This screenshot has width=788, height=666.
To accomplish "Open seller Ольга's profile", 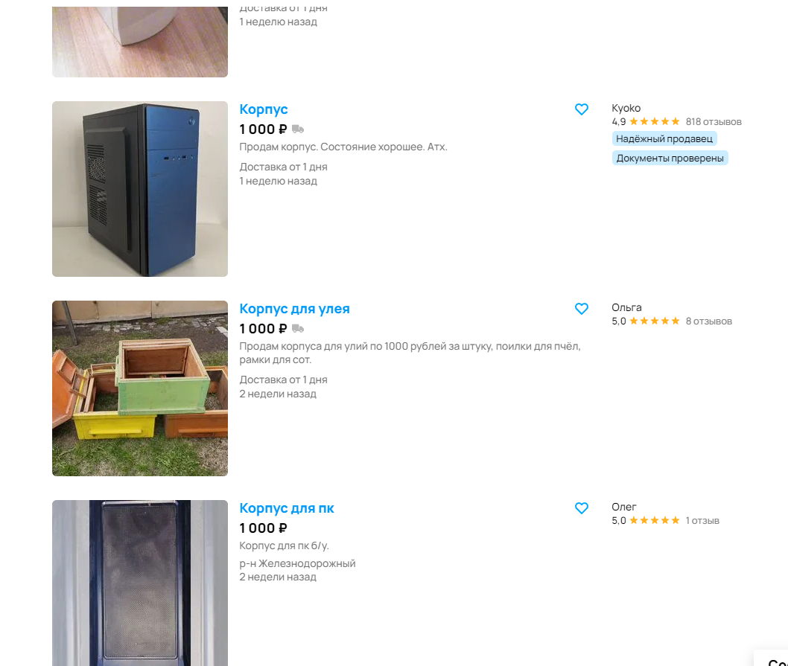I will [626, 307].
